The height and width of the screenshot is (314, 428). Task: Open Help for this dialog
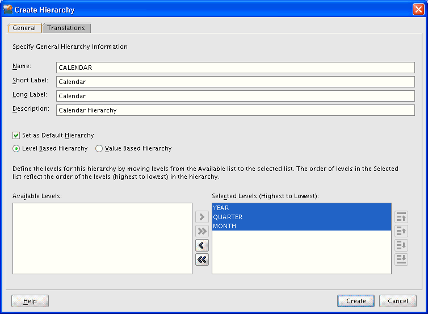[30, 301]
